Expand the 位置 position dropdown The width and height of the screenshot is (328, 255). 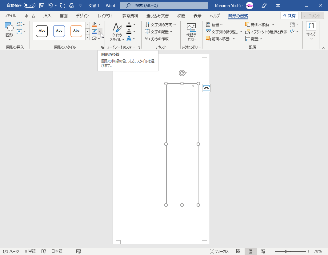[x=214, y=25]
